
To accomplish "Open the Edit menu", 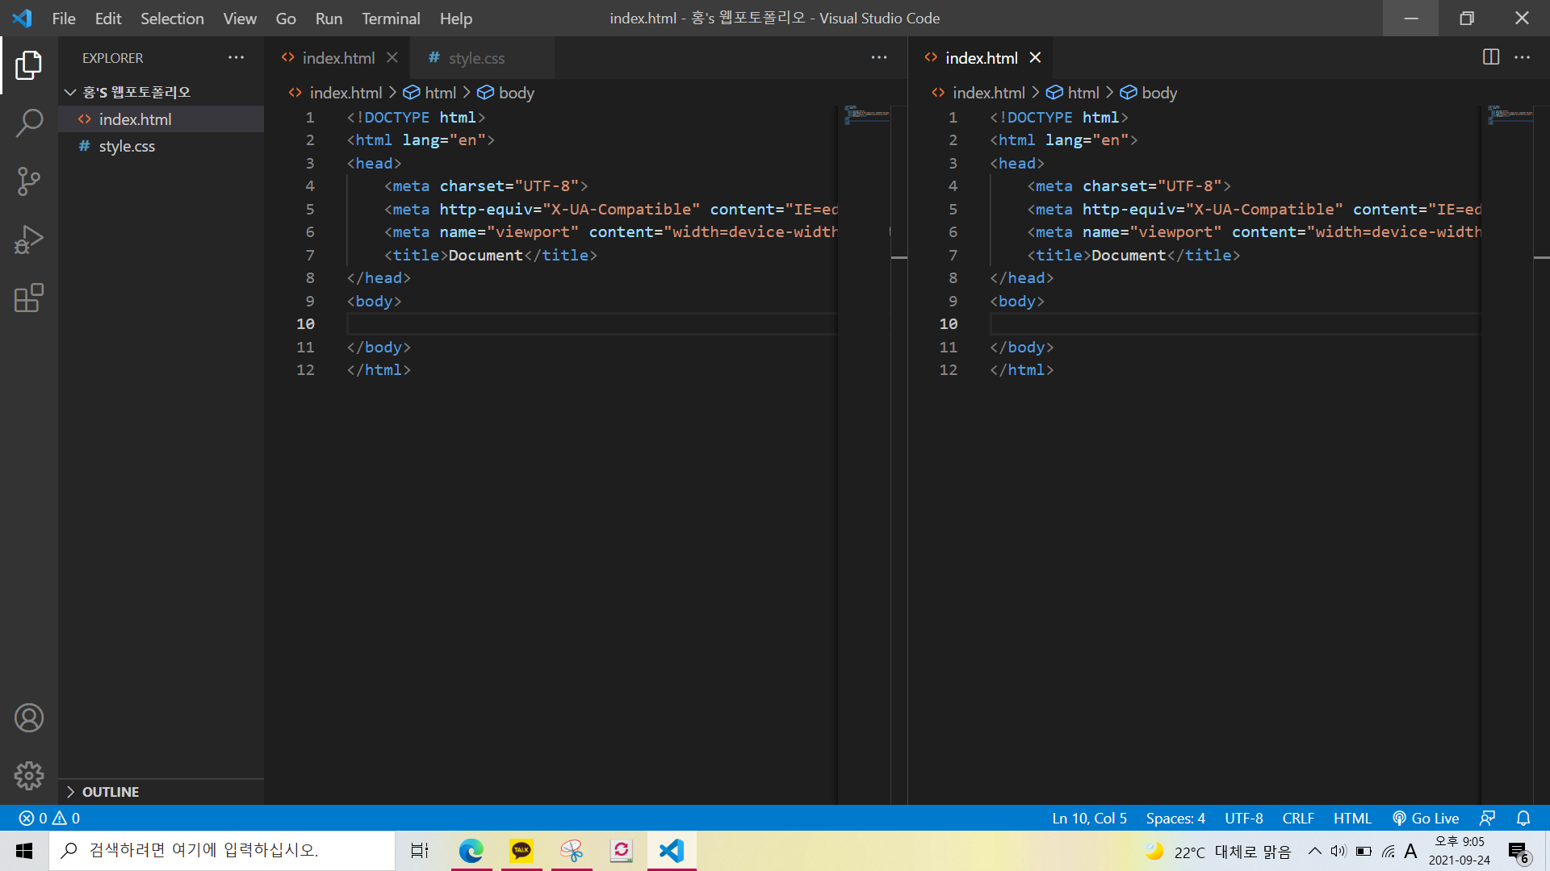I will point(108,18).
